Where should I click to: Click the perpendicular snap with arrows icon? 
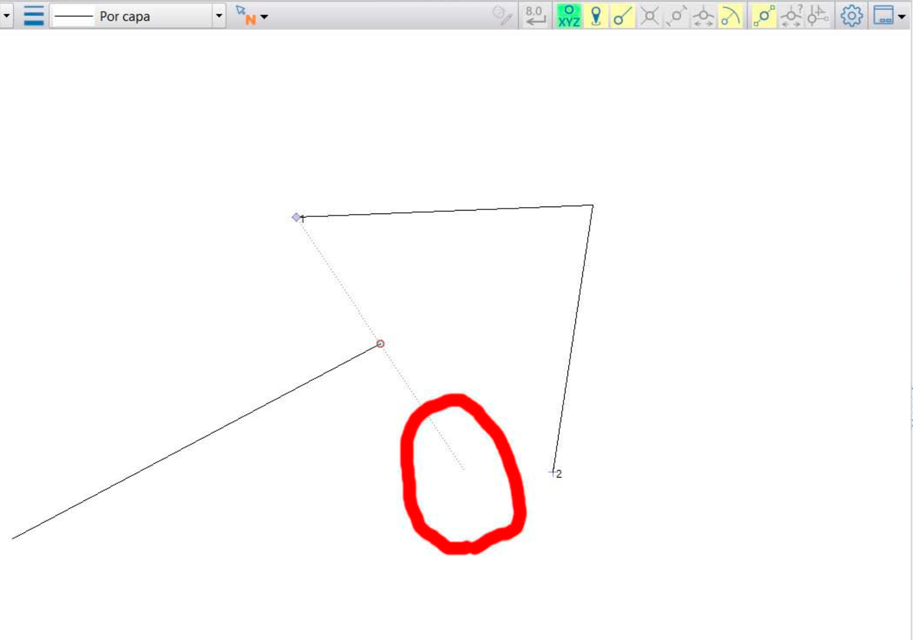[x=703, y=16]
